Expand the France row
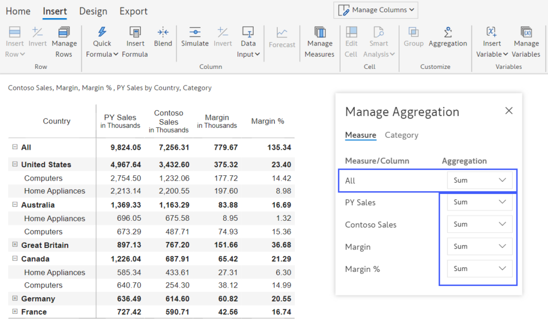548x334 pixels. (14, 312)
